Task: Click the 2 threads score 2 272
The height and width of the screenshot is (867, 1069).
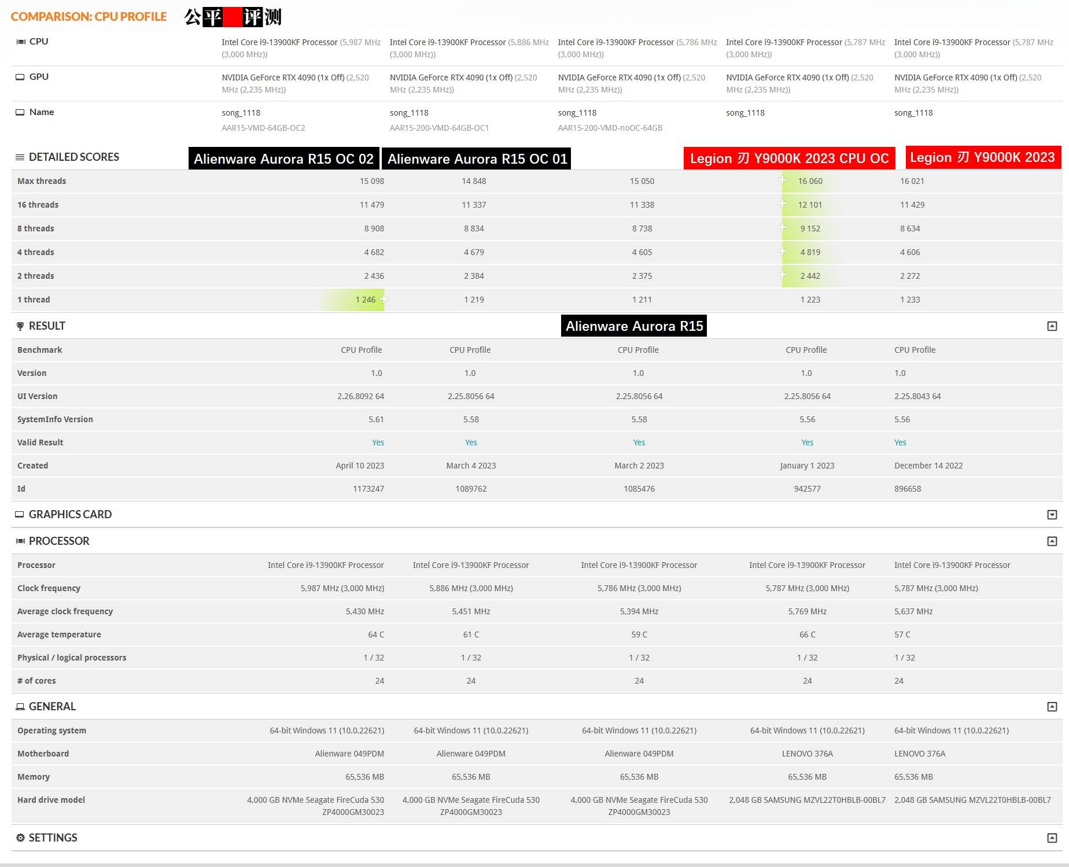Action: pos(910,276)
